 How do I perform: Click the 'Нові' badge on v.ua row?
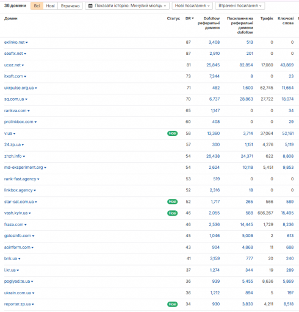172,133
